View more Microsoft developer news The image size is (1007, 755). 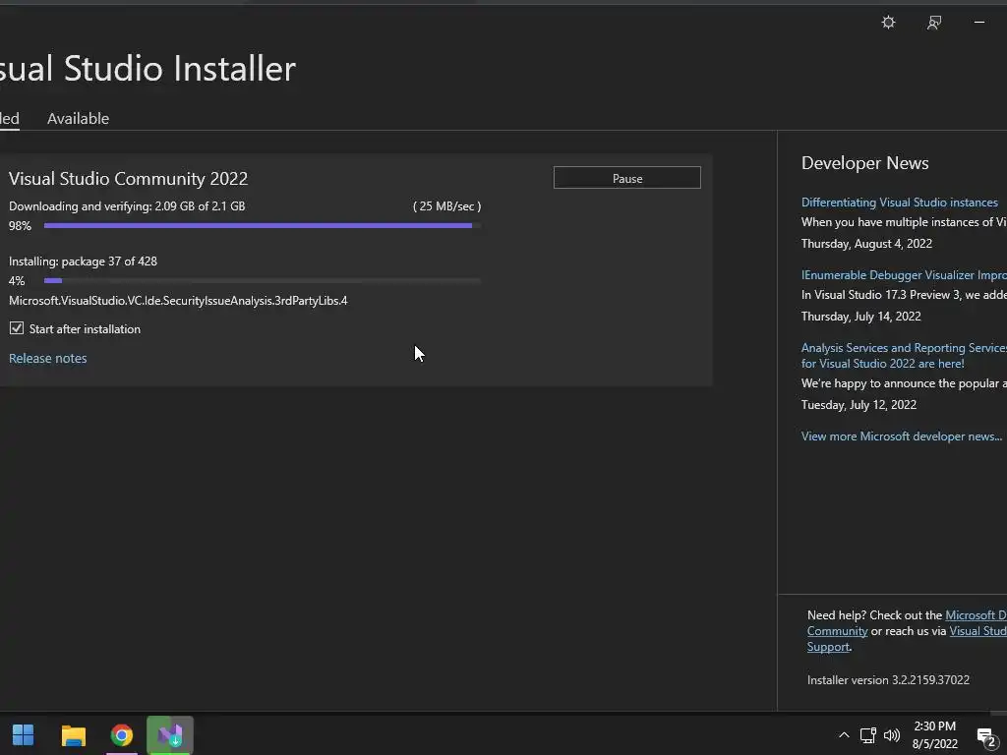(902, 436)
